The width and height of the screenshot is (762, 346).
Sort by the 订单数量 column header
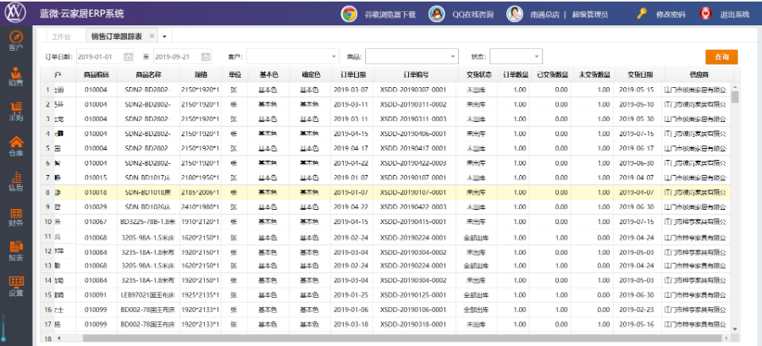point(516,74)
